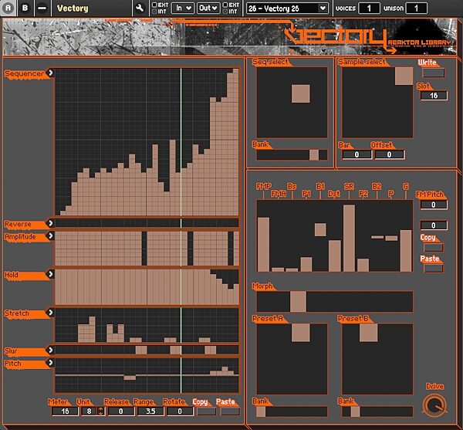Viewport: 463px width, 430px height.
Task: Enable output EXT radio option
Action: (225, 5)
